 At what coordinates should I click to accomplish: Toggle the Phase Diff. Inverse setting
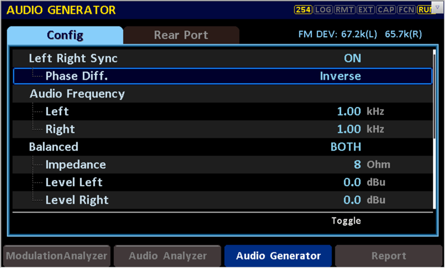pos(340,76)
